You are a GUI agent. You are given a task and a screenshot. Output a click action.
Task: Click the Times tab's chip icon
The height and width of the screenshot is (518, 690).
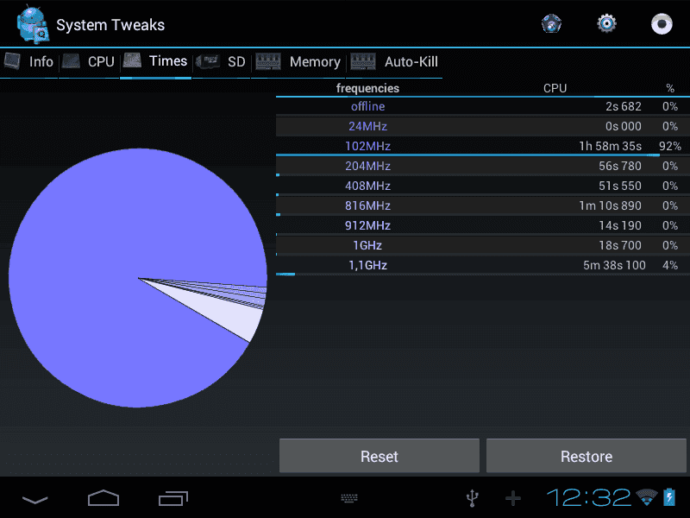tap(132, 60)
